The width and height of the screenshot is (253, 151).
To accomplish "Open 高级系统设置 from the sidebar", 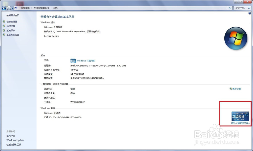I will [x=13, y=35].
